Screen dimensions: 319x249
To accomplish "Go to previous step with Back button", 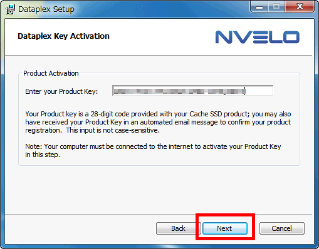I will [178, 228].
